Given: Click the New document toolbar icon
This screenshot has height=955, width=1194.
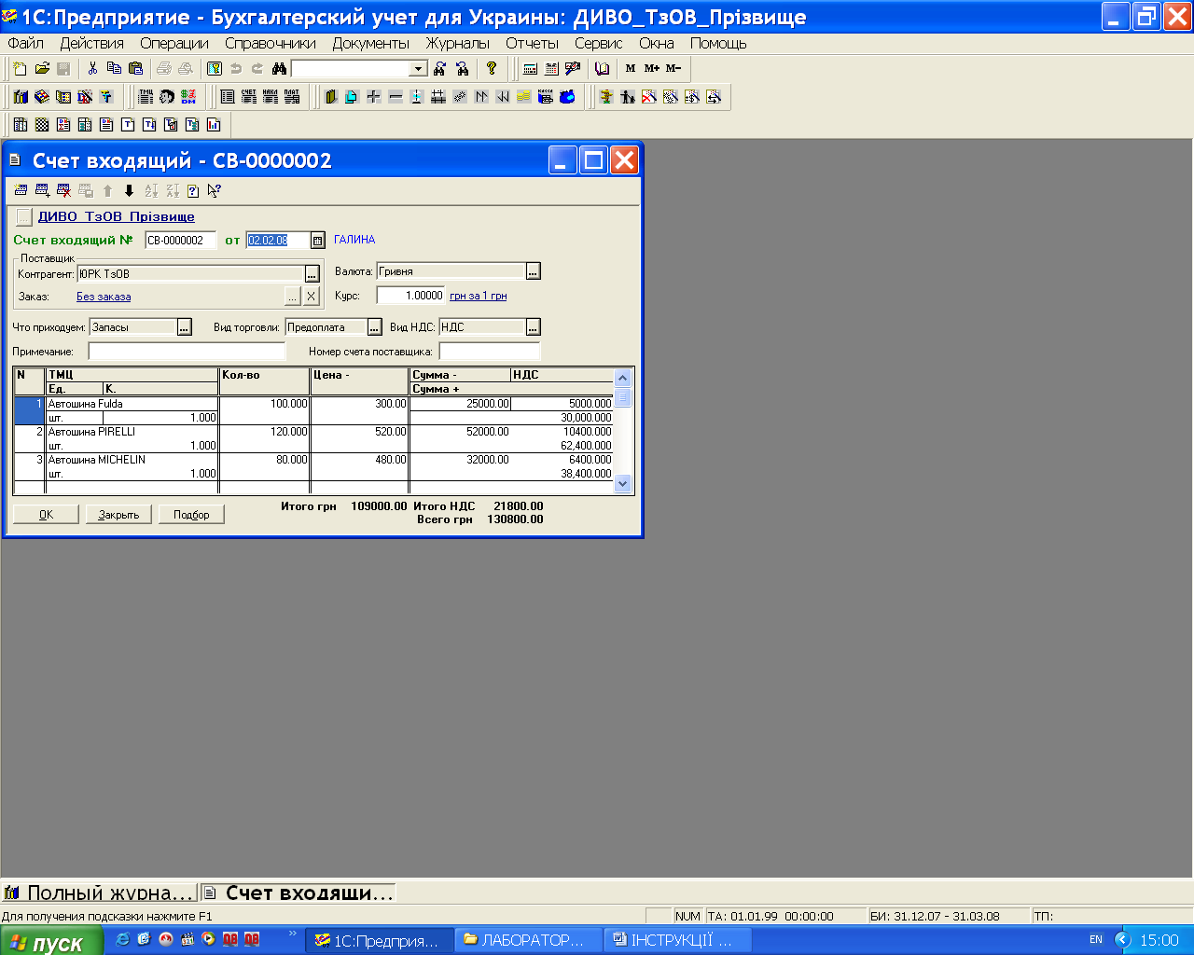Looking at the screenshot, I should pos(21,68).
